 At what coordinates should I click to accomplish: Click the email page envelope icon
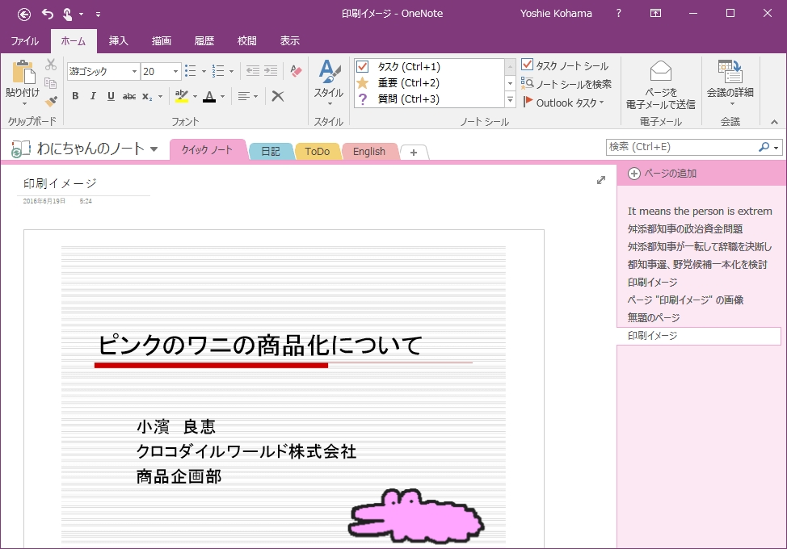pos(660,71)
